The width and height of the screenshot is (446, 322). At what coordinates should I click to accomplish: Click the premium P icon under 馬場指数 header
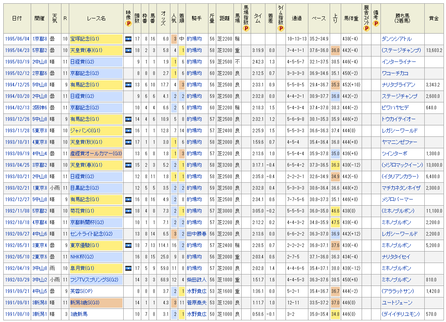coord(246,28)
